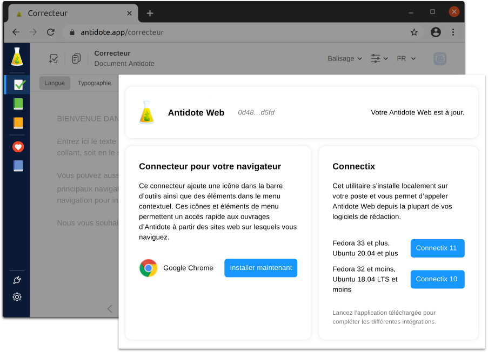The image size is (488, 352).
Task: Open the orange guides book icon
Action: (18, 123)
